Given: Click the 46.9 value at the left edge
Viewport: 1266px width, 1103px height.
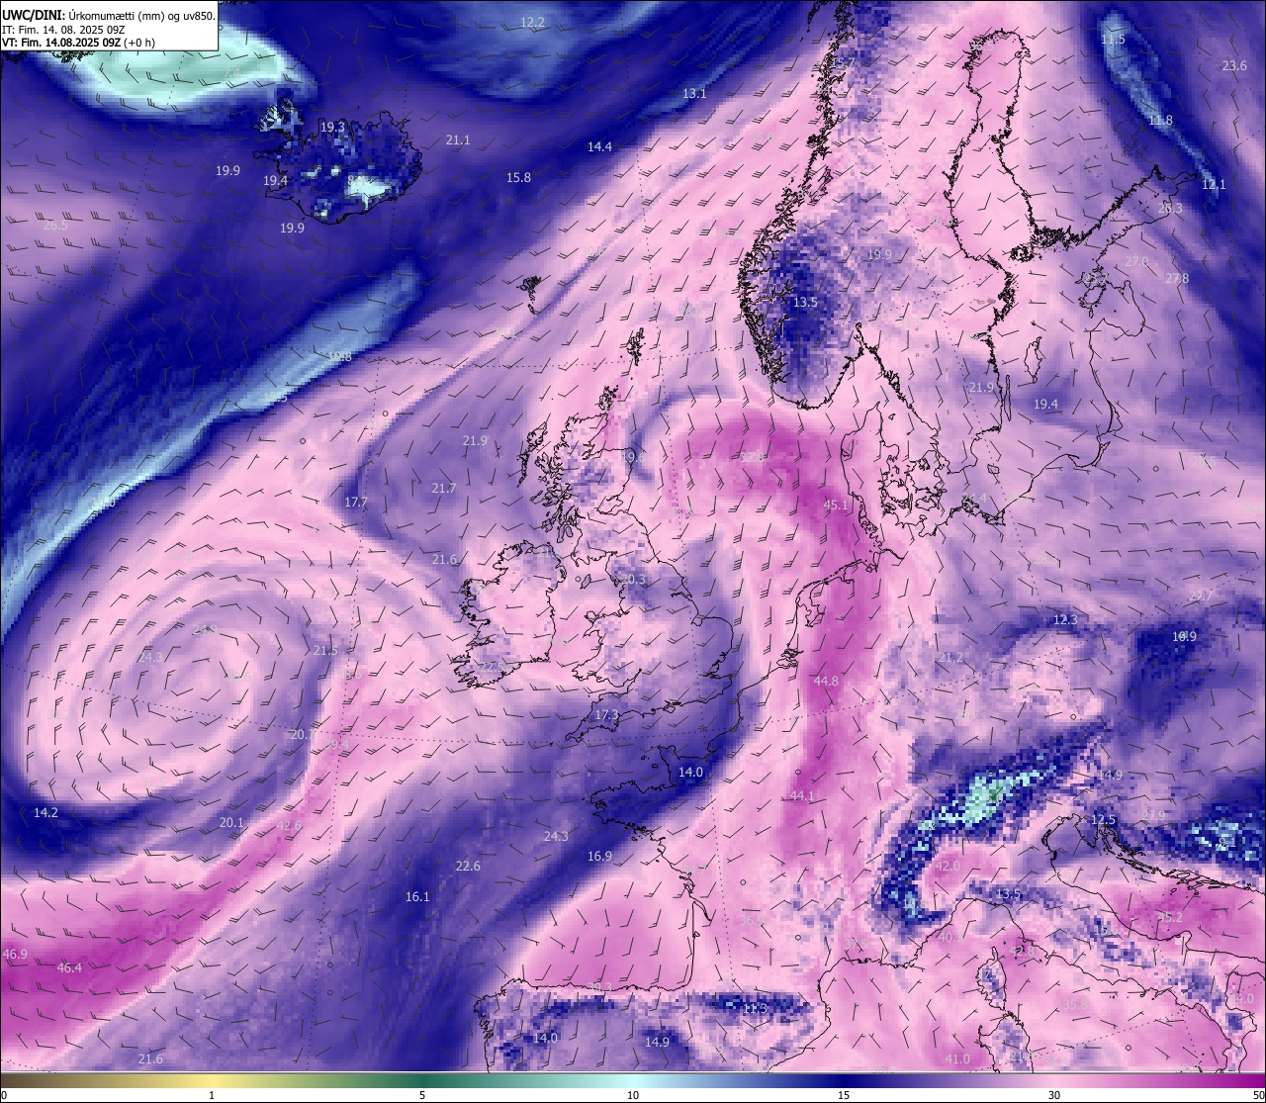Looking at the screenshot, I should [15, 954].
